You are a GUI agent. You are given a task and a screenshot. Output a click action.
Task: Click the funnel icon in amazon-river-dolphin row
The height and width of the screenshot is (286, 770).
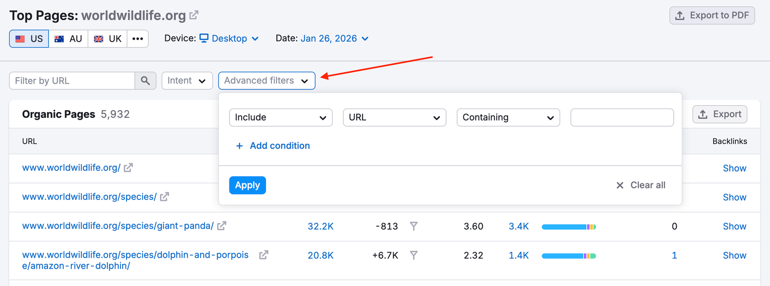(413, 255)
